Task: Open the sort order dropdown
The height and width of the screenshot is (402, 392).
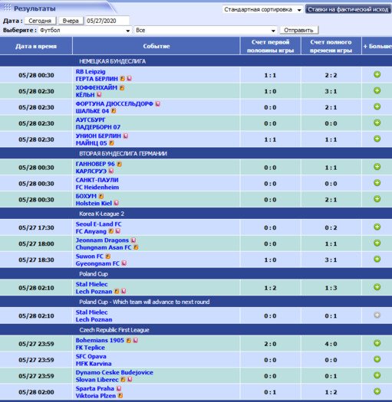Action: coord(262,9)
